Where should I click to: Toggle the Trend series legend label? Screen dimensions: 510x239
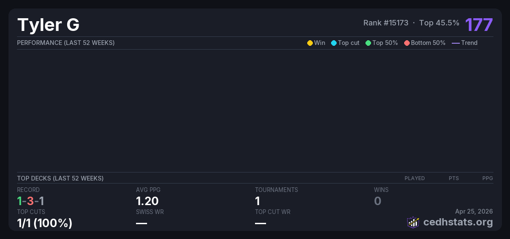[469, 43]
